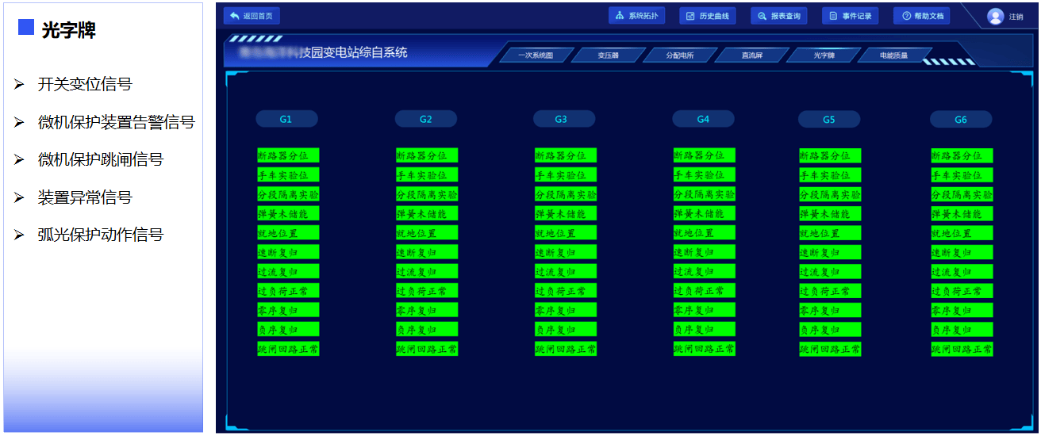Click G5's 速断复归 signal plate
The width and height of the screenshot is (1041, 436).
click(x=830, y=252)
